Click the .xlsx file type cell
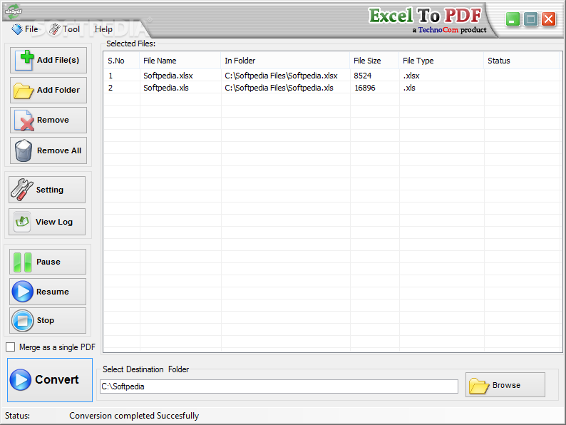The image size is (566, 425). [x=411, y=76]
